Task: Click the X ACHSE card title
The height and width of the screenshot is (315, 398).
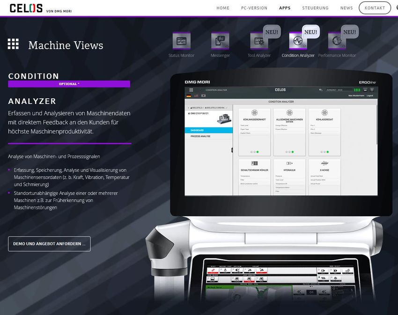Action: pos(324,170)
